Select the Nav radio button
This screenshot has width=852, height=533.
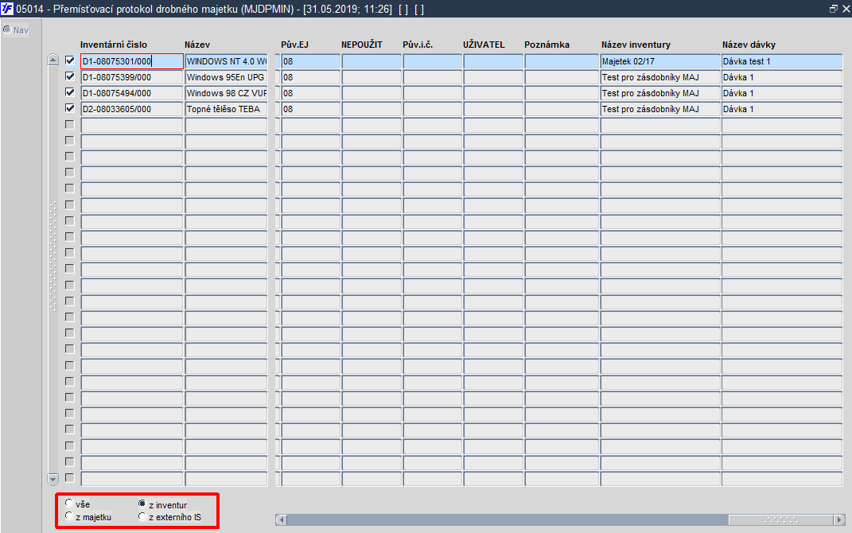tap(7, 29)
